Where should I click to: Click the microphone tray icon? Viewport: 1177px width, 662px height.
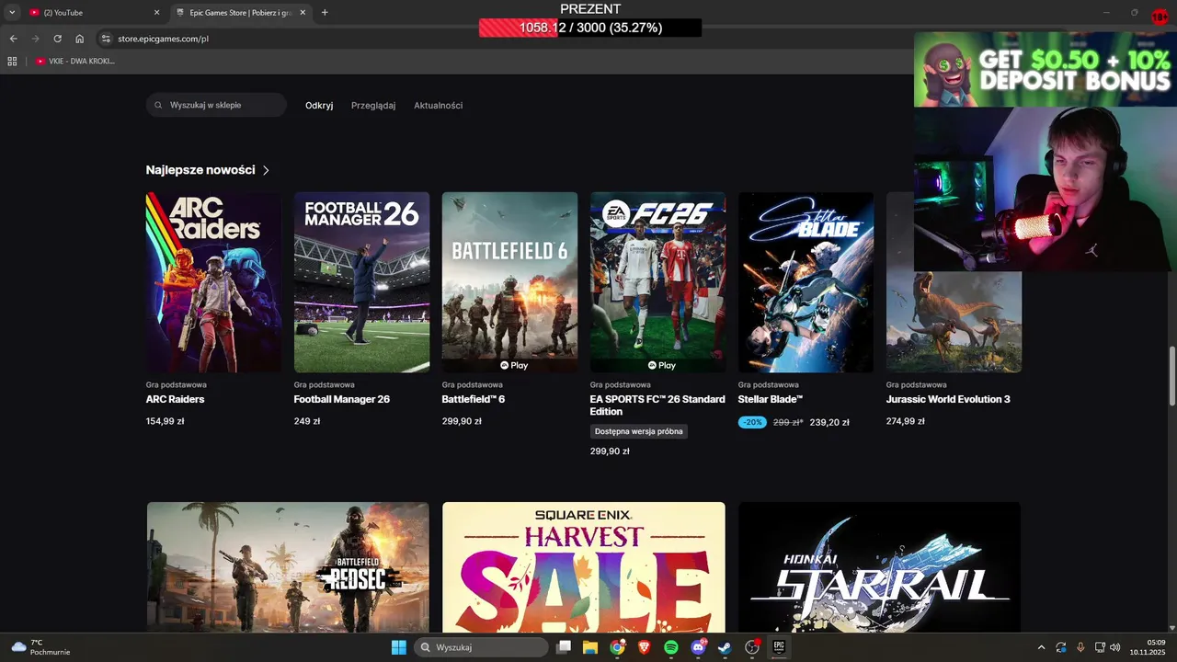coord(1080,647)
